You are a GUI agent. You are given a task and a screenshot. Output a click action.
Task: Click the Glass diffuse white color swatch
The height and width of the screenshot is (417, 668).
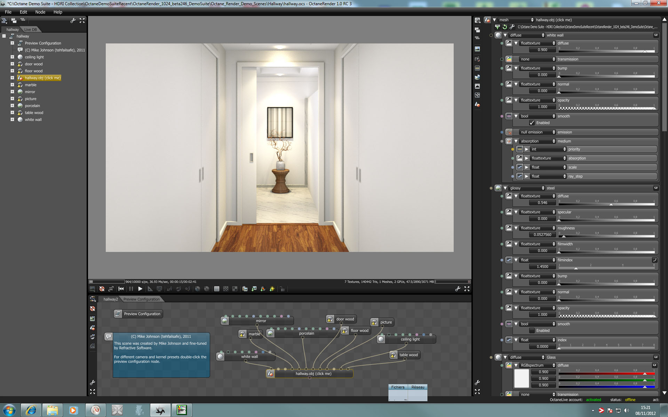click(x=521, y=378)
